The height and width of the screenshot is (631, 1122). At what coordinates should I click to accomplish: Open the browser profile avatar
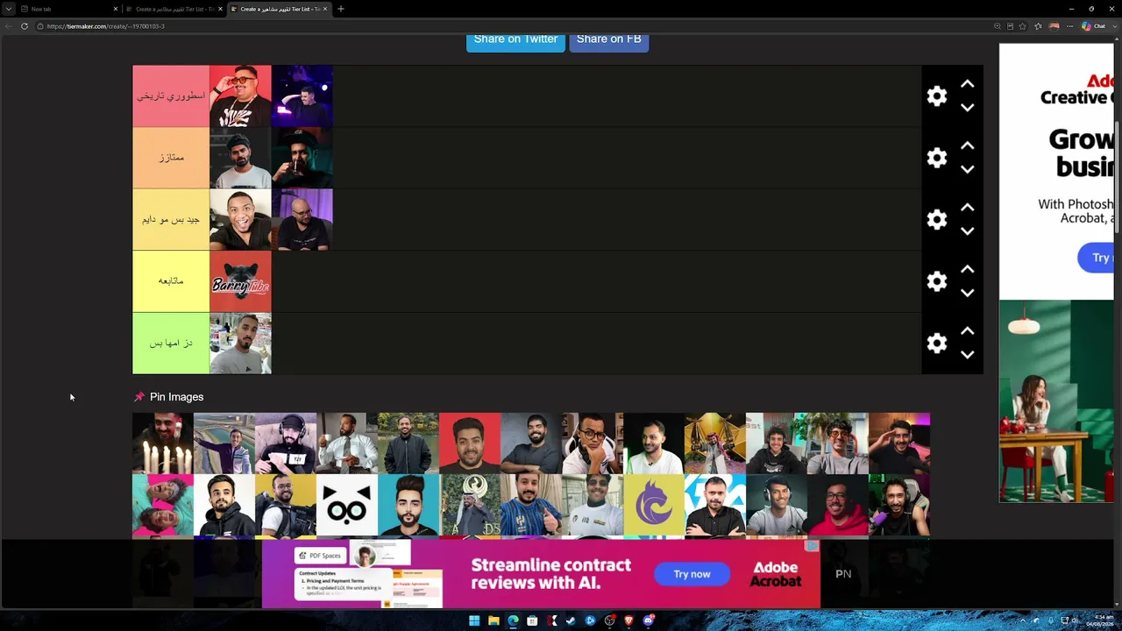tap(1054, 26)
